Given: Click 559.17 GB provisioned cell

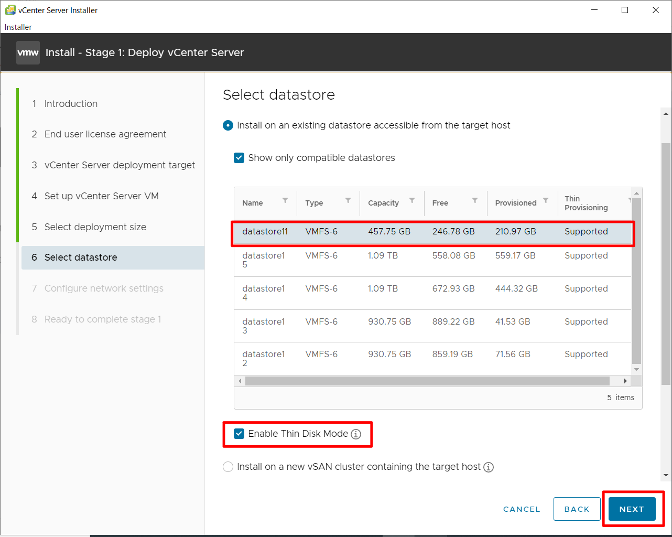Looking at the screenshot, I should click(x=515, y=255).
